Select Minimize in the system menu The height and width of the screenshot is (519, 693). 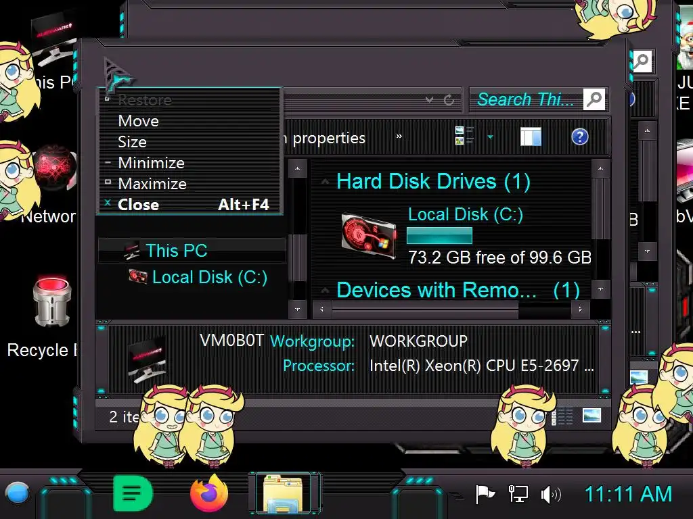click(x=189, y=163)
